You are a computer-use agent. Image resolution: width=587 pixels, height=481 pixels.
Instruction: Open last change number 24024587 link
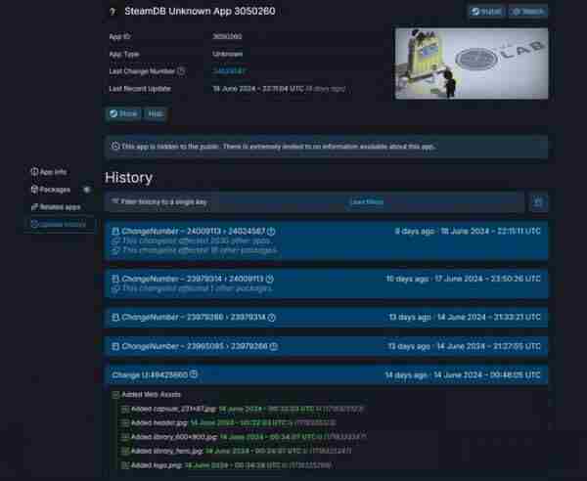[x=229, y=71]
